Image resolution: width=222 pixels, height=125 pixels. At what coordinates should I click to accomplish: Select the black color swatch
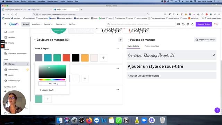coord(76,58)
